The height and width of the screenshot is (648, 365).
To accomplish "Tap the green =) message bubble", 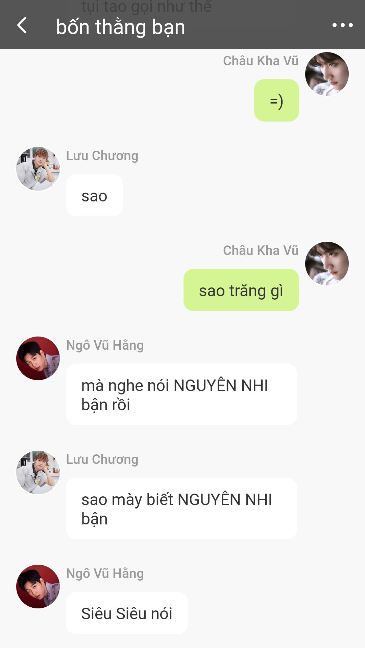I will point(276,100).
